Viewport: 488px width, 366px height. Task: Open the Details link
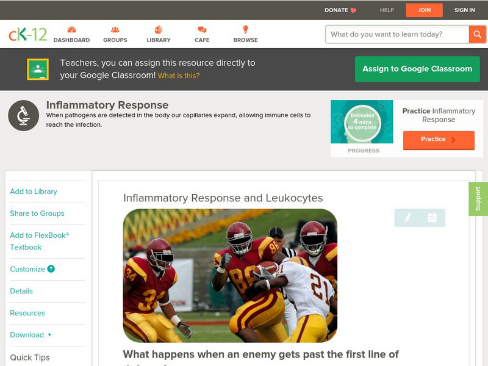click(21, 291)
